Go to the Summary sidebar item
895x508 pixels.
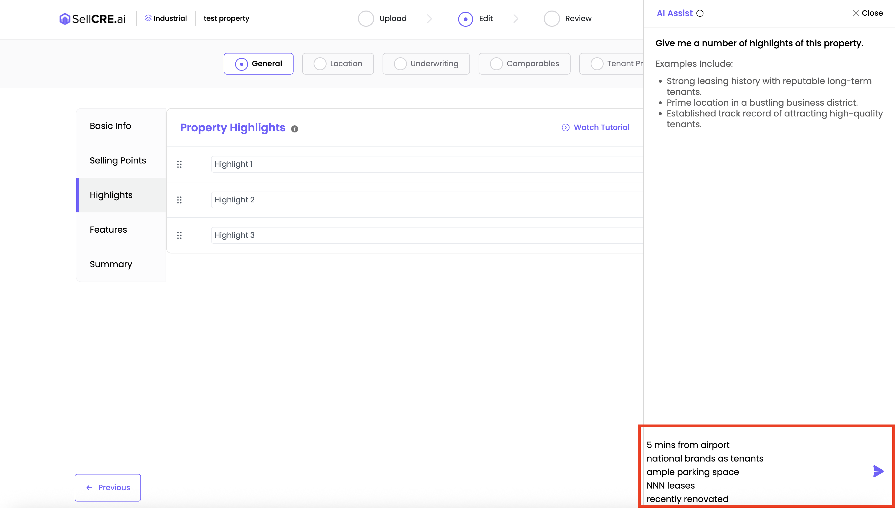(x=111, y=264)
